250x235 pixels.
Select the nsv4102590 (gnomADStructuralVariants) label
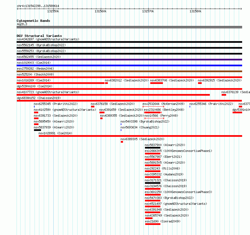click(65, 110)
